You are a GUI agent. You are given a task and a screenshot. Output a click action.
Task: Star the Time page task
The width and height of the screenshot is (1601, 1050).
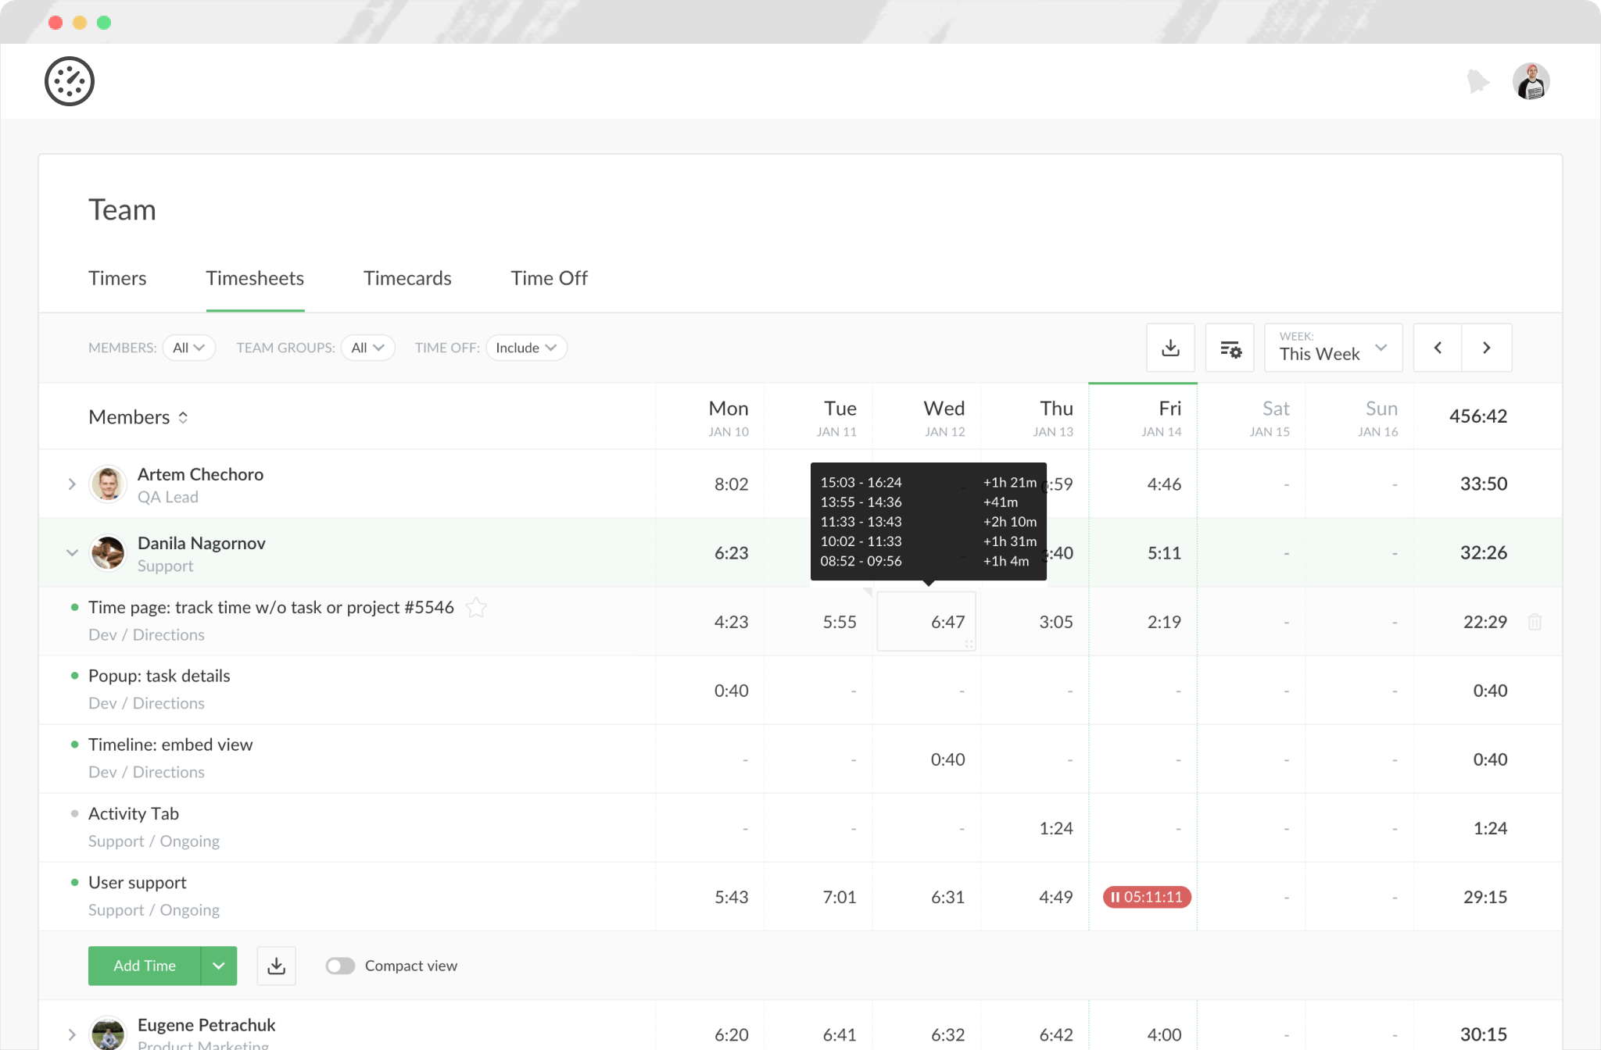[476, 607]
